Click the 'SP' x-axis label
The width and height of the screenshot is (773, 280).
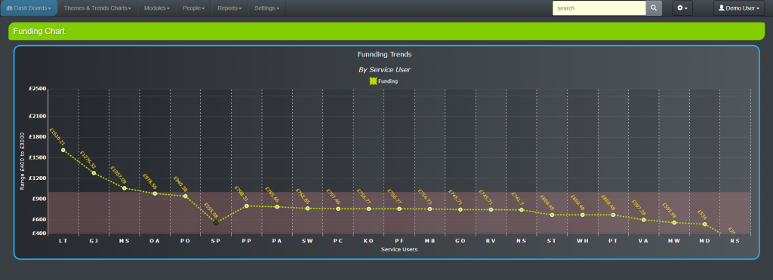[x=216, y=241]
